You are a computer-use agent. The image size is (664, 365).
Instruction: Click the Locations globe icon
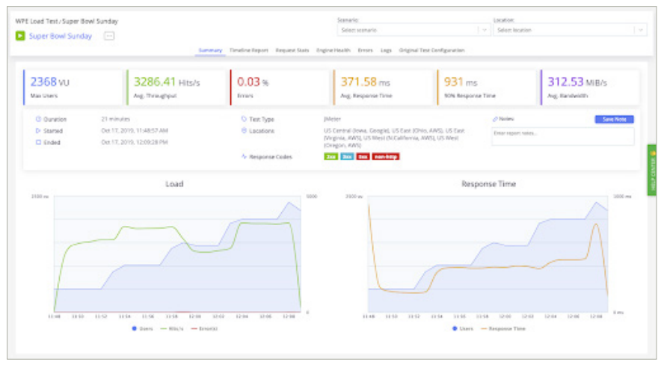244,131
